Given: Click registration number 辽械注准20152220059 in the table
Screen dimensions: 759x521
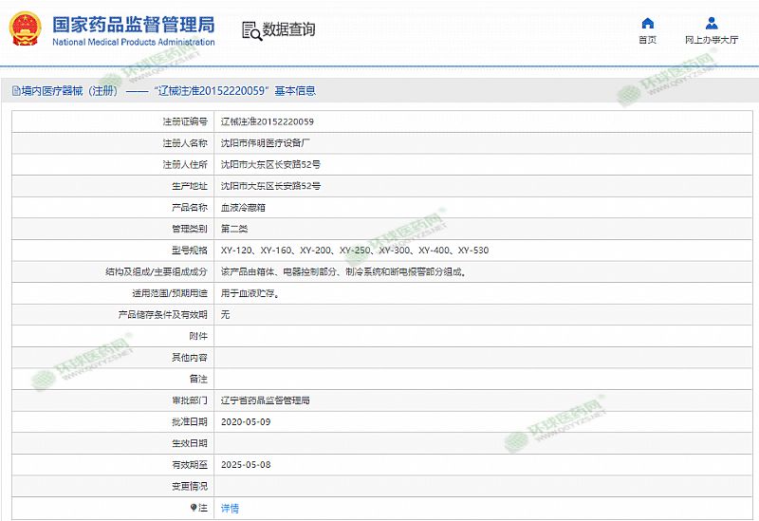Looking at the screenshot, I should 268,121.
